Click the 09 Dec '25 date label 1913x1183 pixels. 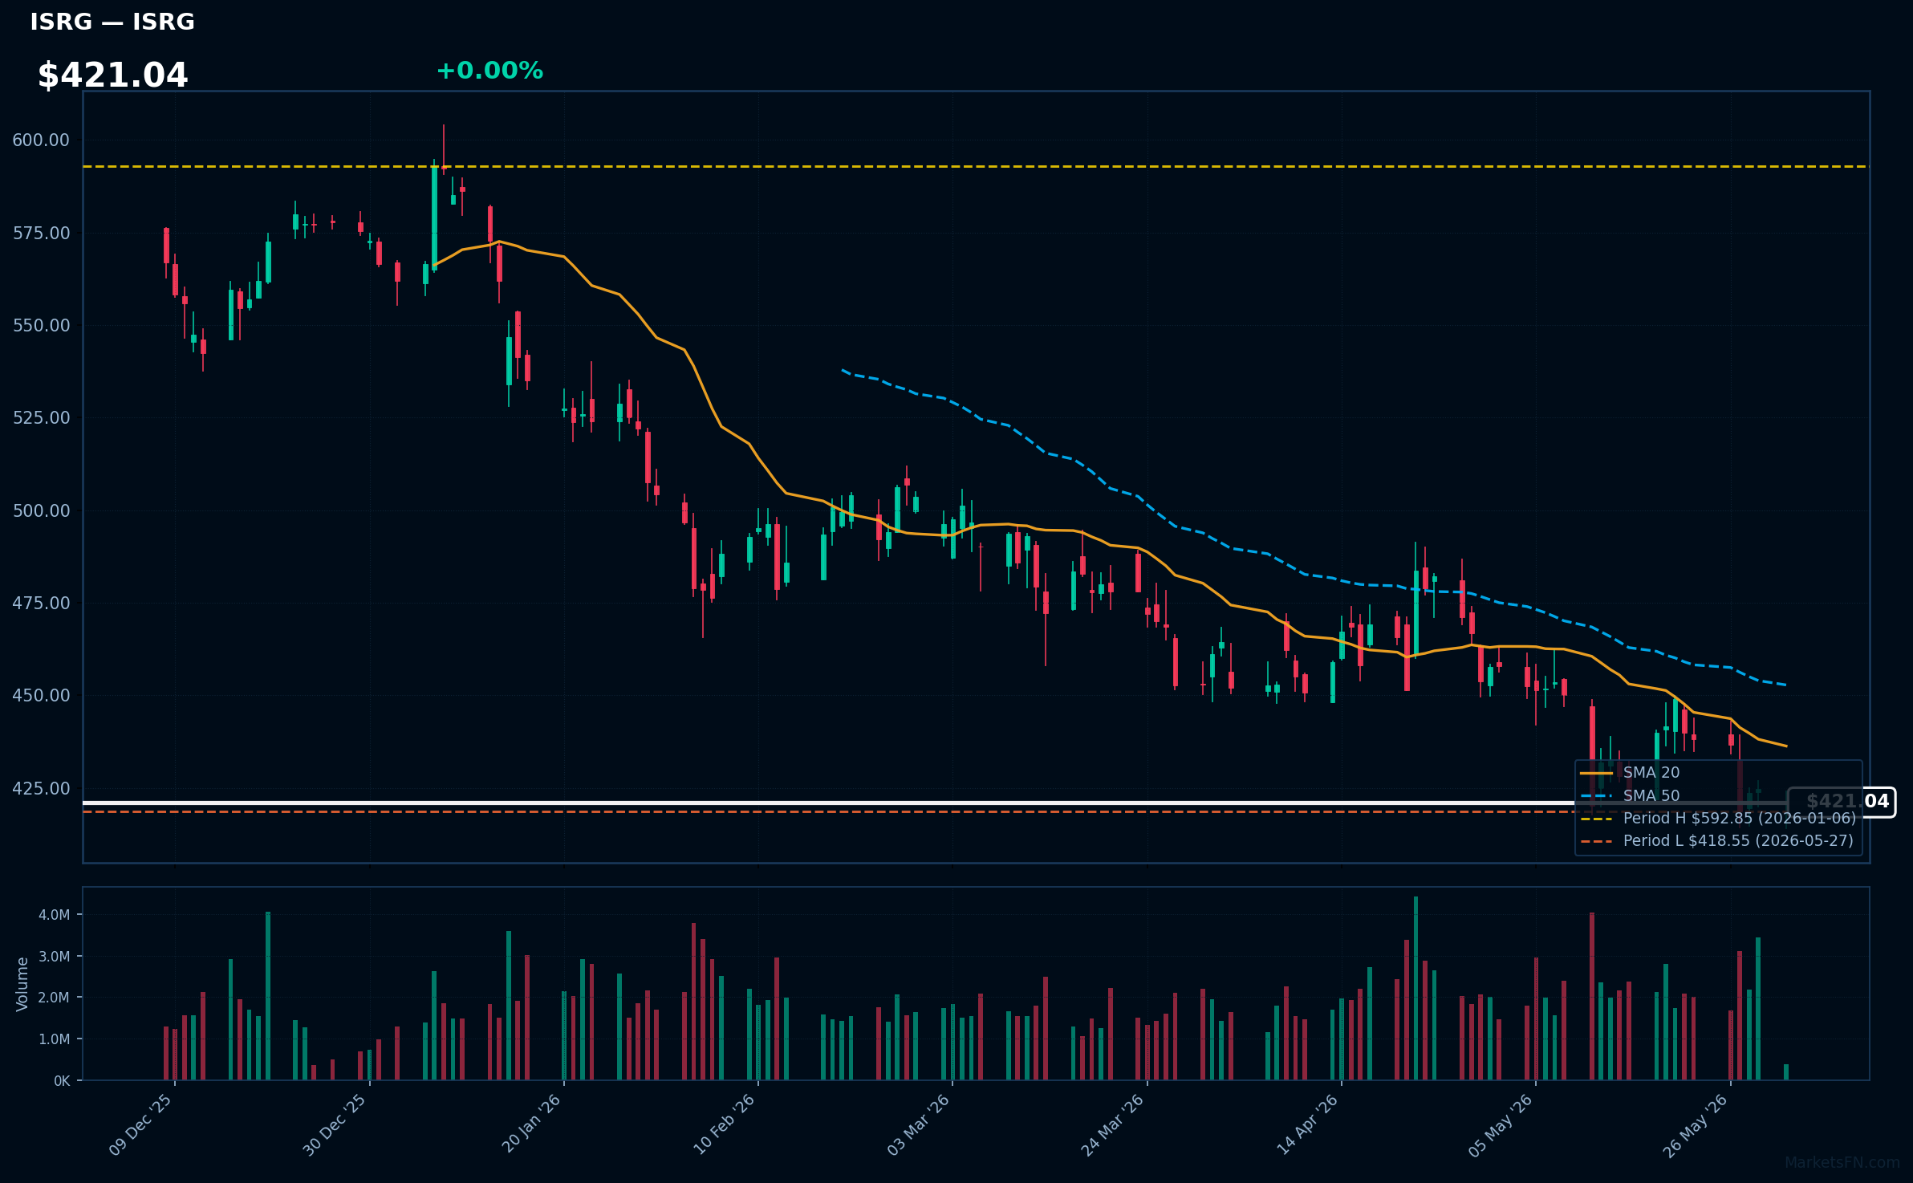[140, 1124]
